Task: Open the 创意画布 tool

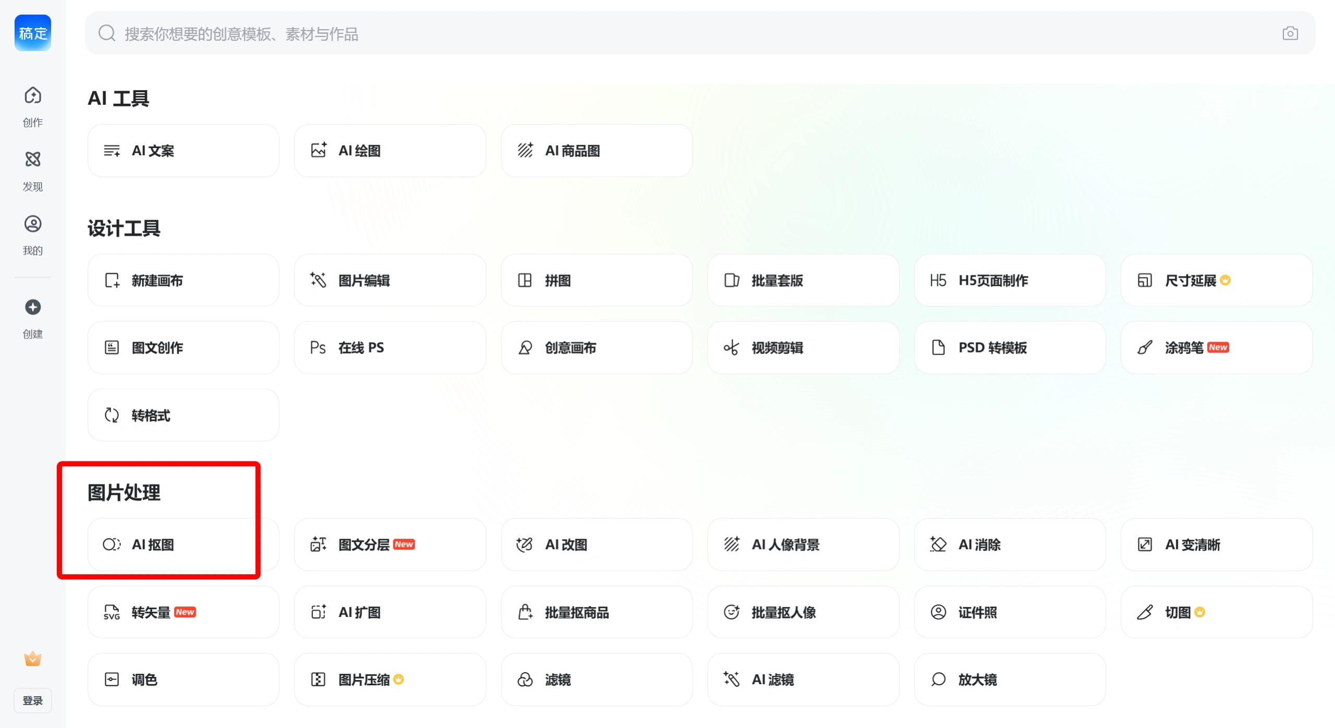Action: point(597,348)
